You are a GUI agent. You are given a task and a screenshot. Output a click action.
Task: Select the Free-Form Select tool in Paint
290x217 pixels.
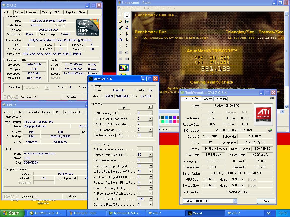click(x=121, y=15)
